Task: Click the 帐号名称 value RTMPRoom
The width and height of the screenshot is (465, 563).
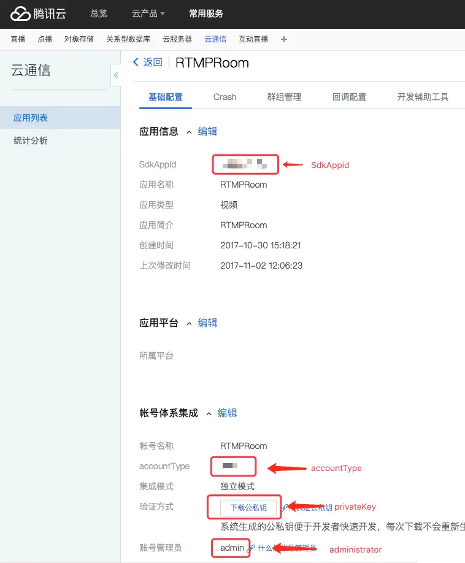Action: [244, 446]
